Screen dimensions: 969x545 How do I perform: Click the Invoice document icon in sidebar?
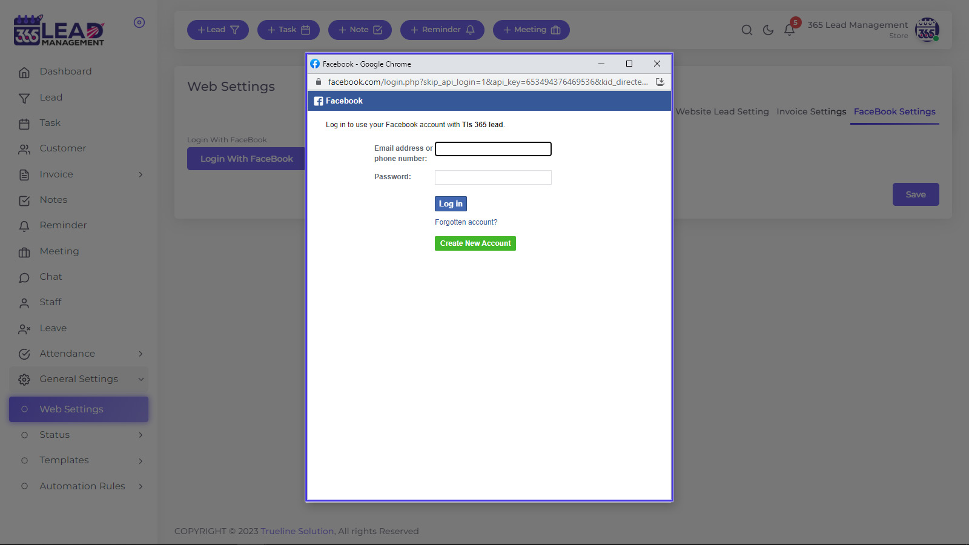tap(24, 175)
